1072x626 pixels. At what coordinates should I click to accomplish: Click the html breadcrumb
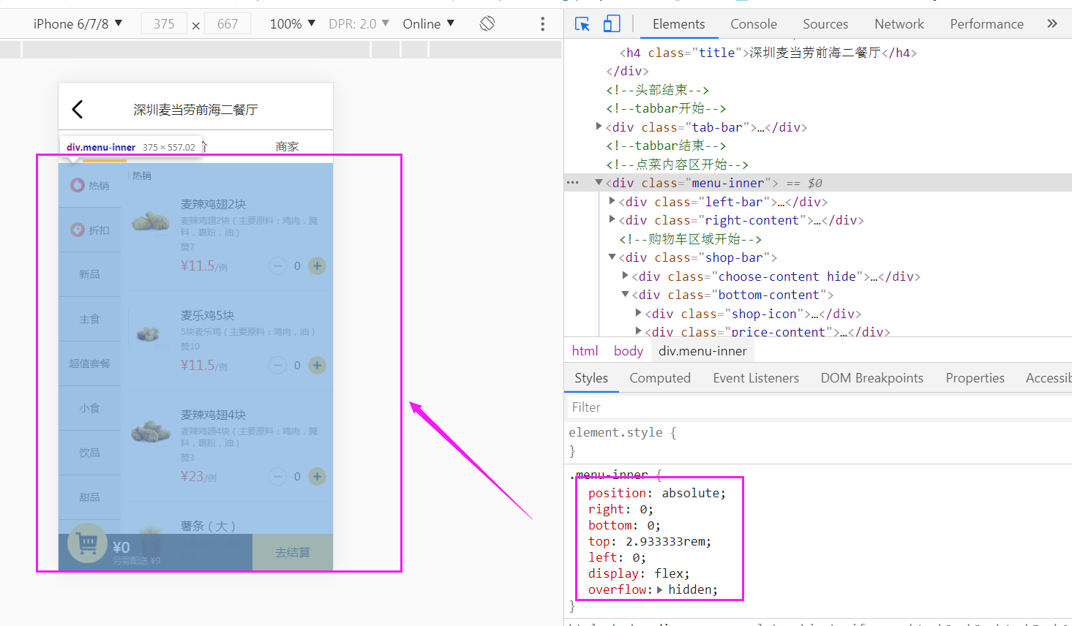coord(585,351)
